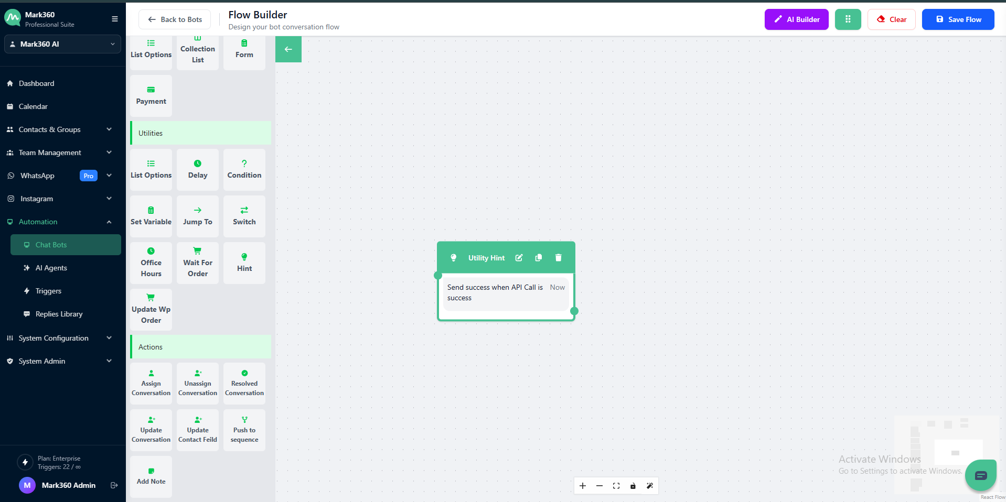Duplicate the Utility Hint node
Image resolution: width=1006 pixels, height=502 pixels.
[x=538, y=258]
